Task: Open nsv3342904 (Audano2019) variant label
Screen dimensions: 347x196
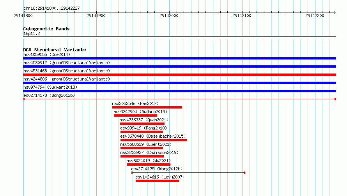Action: (x=140, y=112)
